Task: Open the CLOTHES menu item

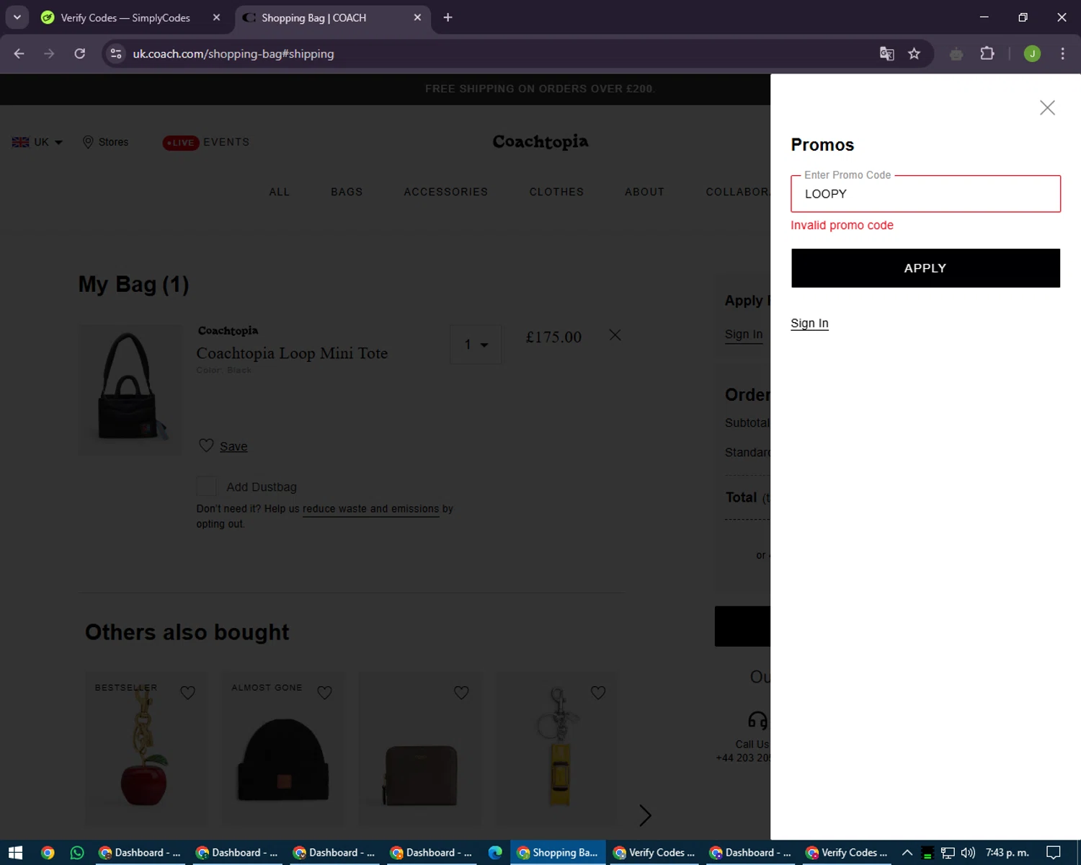Action: [556, 192]
